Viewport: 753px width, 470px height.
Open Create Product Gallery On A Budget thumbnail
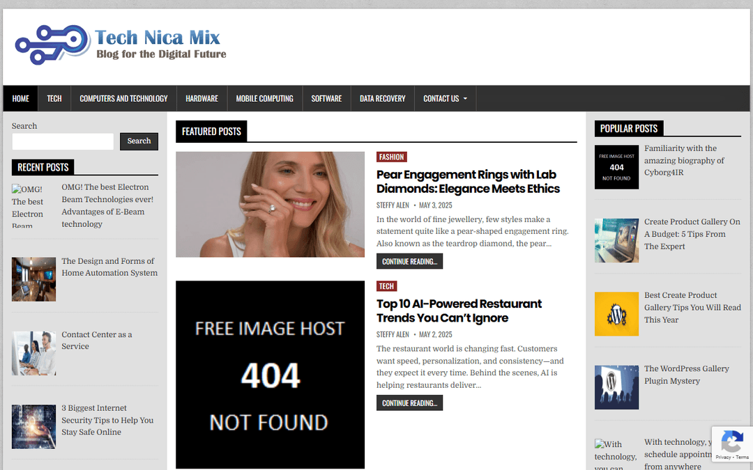(x=616, y=240)
